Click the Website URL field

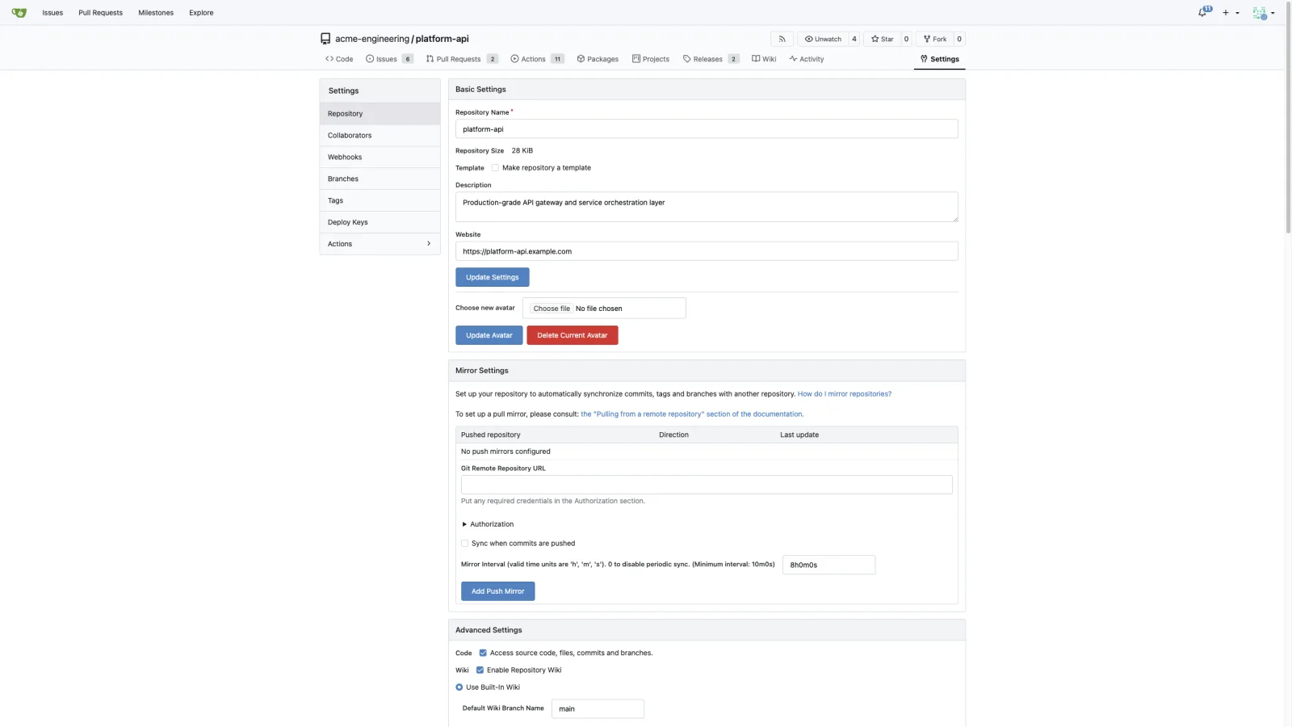707,251
